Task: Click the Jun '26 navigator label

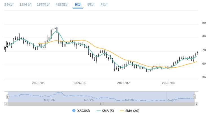Action: tap(89, 100)
